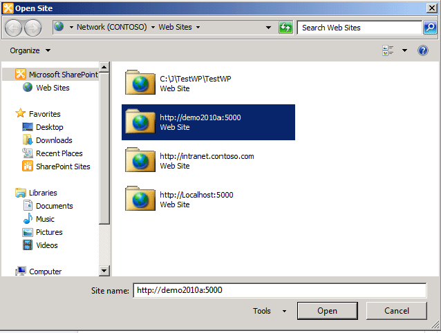441x333 pixels.
Task: Select Pictures label under Libraries
Action: pyautogui.click(x=49, y=232)
